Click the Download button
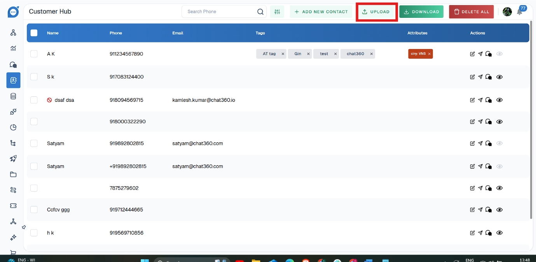 click(421, 12)
